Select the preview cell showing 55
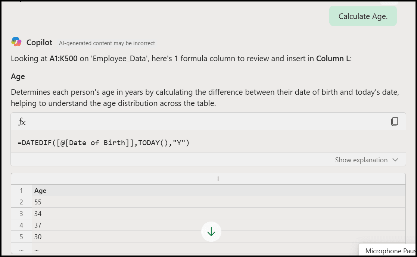The image size is (417, 257). (37, 202)
